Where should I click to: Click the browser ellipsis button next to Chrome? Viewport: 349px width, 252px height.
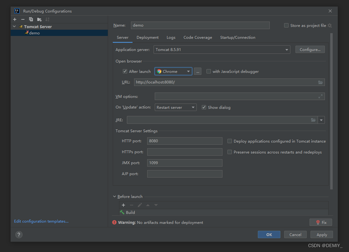pos(198,72)
